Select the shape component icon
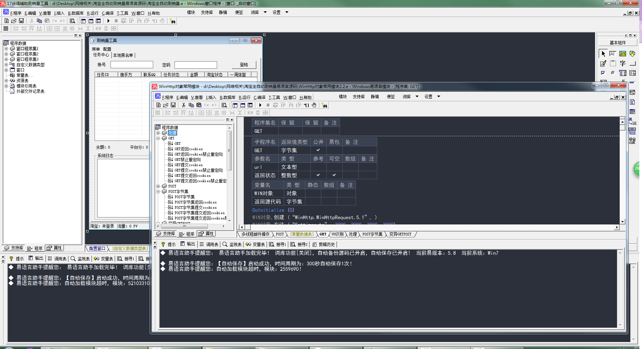Viewport: 642px width, 349px height. tap(632, 54)
